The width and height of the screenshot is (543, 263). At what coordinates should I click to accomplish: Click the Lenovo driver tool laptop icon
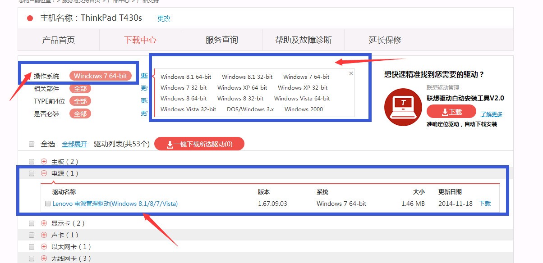(x=403, y=107)
